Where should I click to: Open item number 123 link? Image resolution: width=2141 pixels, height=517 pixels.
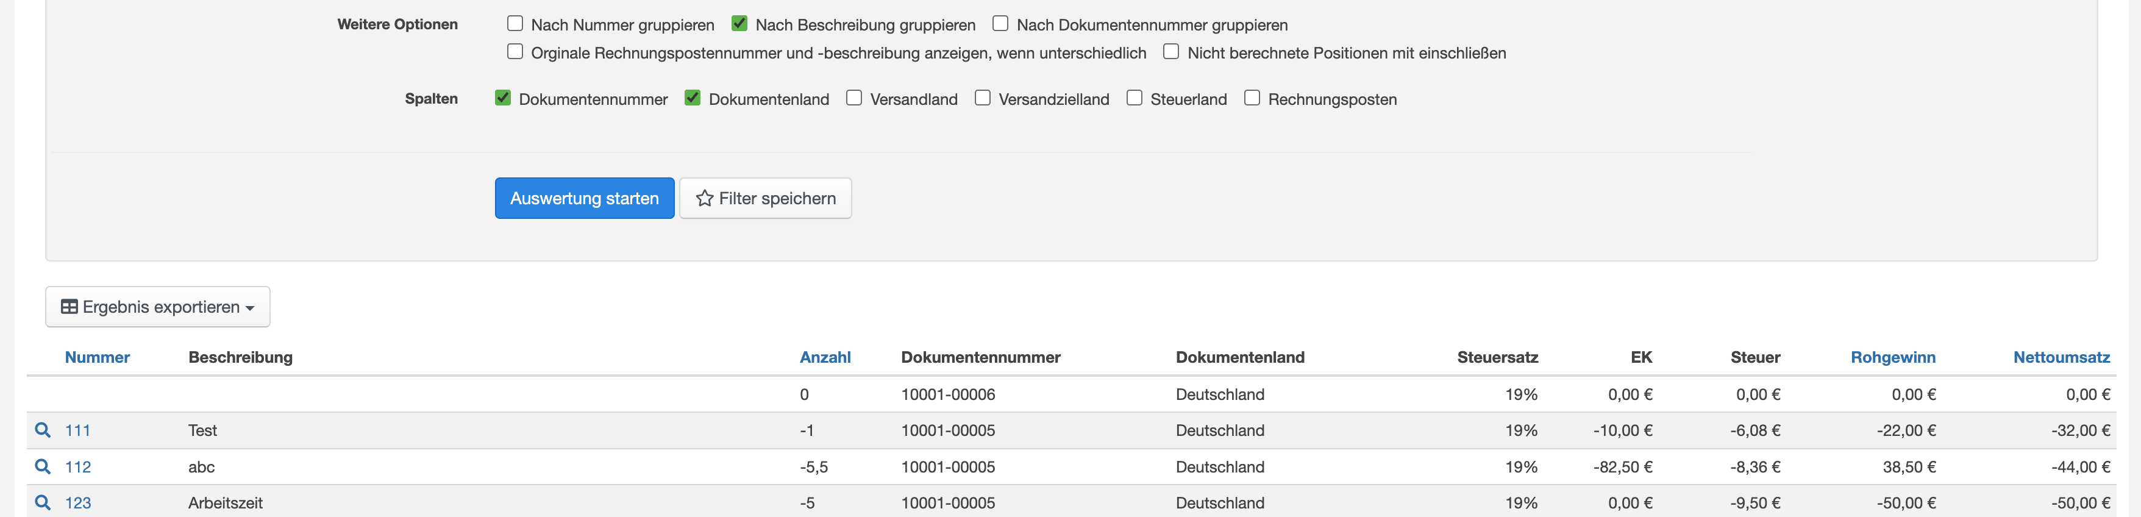point(78,503)
